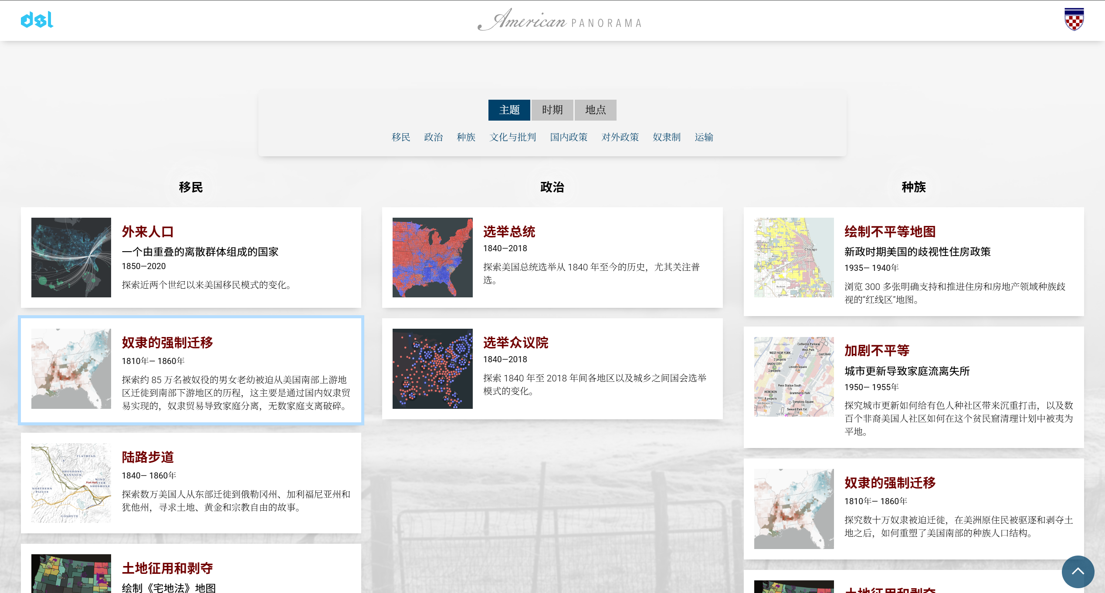Click the American Panorama title logo

pyautogui.click(x=560, y=20)
